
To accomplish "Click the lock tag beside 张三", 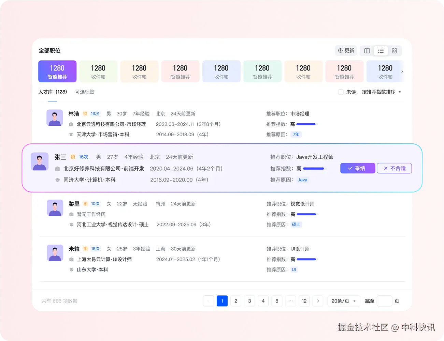I will pos(73,157).
